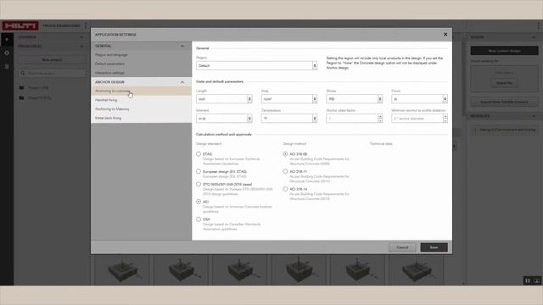The height and width of the screenshot is (305, 543).
Task: Collapse the Design panel on the right
Action: tap(534, 37)
